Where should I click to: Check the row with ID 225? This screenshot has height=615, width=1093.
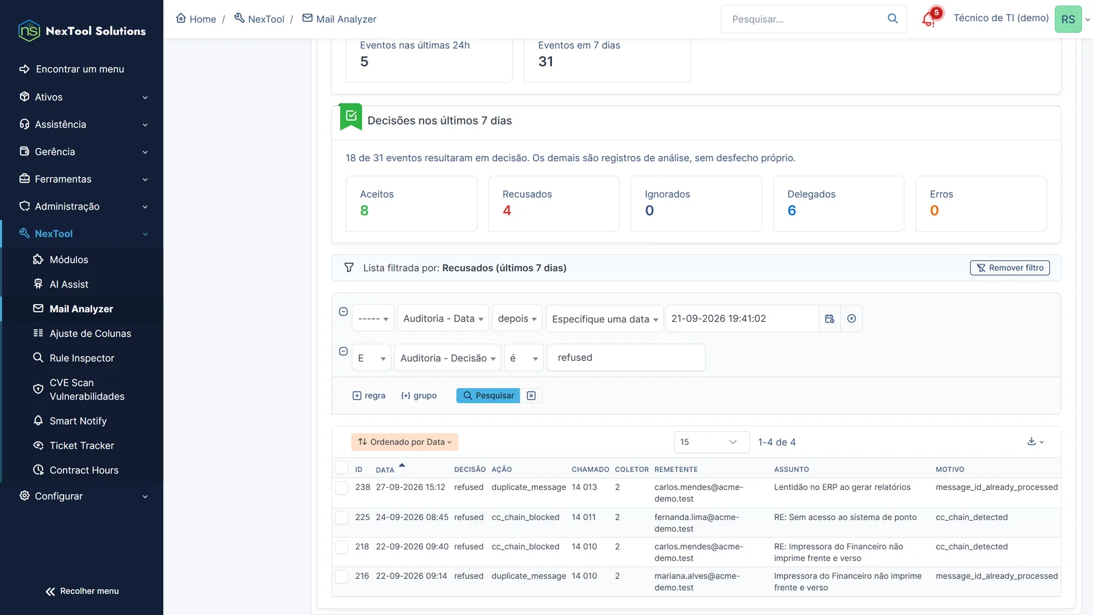[342, 518]
